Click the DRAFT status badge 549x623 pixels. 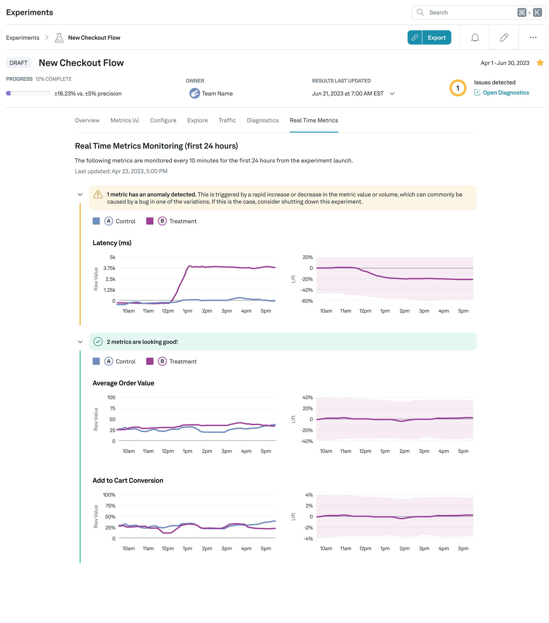click(19, 63)
